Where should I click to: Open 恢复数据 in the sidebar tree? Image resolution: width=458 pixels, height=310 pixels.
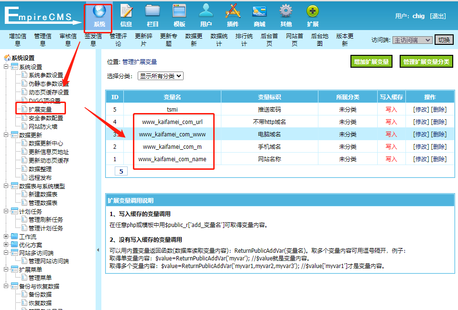(x=40, y=303)
